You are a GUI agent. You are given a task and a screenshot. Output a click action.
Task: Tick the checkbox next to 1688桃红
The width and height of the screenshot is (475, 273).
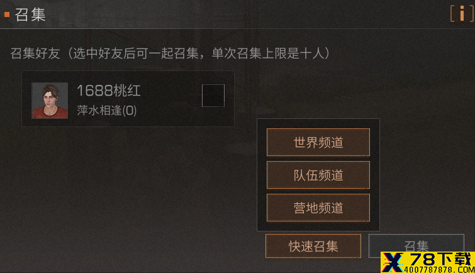click(x=213, y=96)
